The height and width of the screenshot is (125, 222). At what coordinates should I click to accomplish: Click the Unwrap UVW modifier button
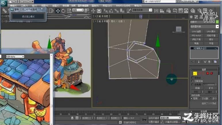[x=211, y=31]
